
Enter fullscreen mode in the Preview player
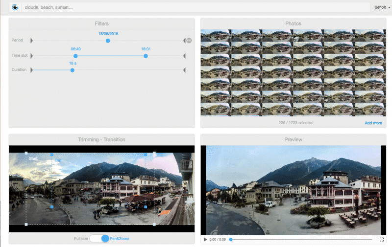pos(382,240)
